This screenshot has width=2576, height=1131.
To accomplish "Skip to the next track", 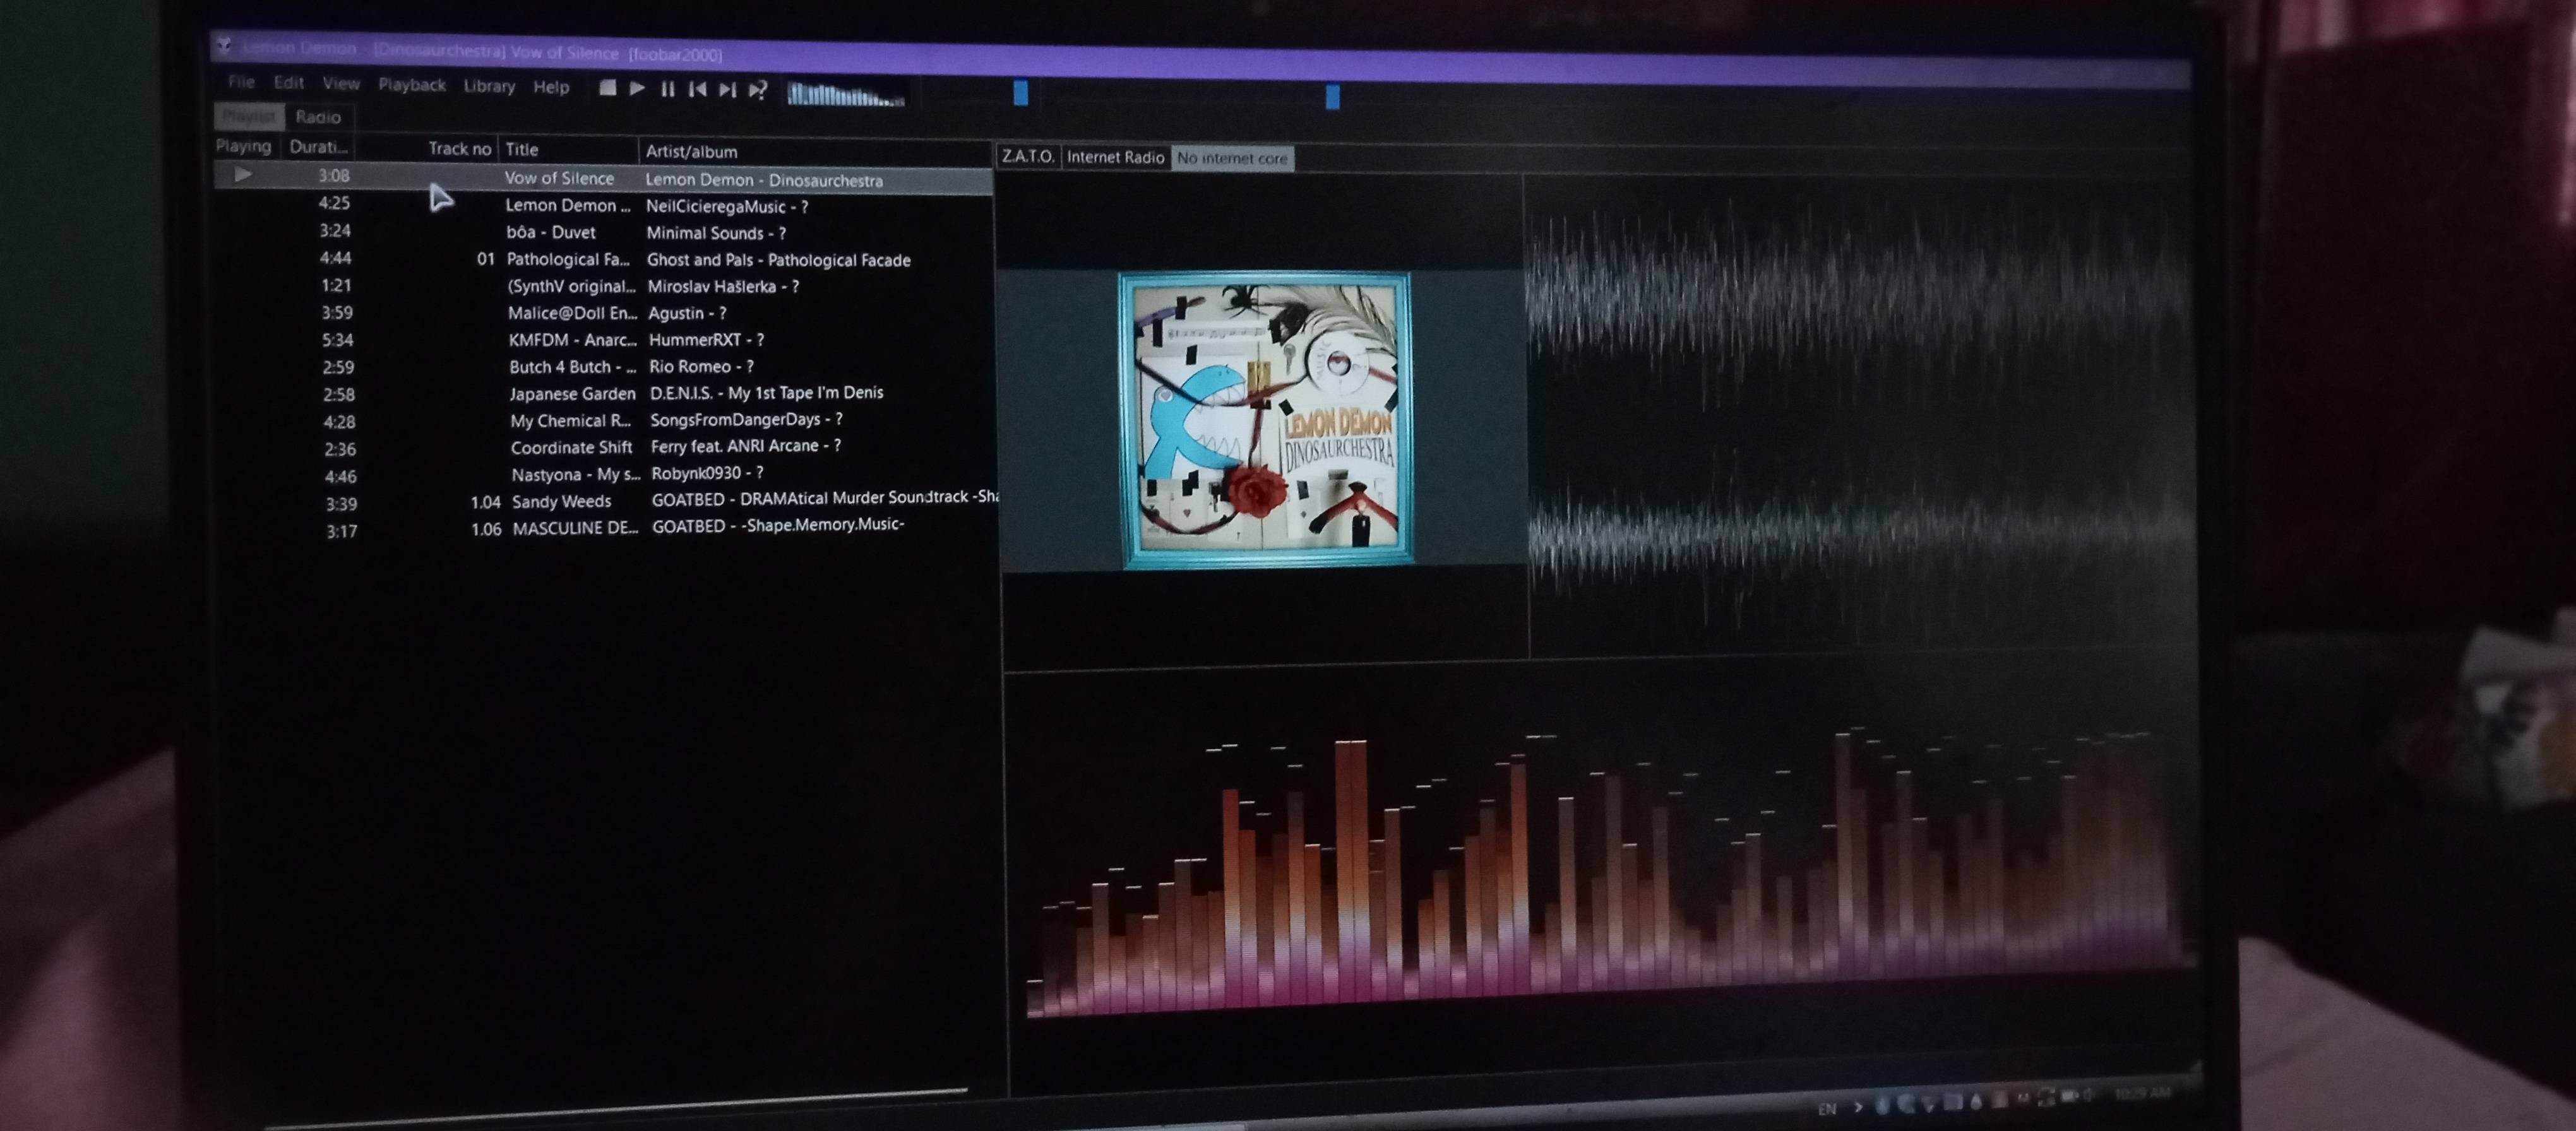I will [727, 90].
